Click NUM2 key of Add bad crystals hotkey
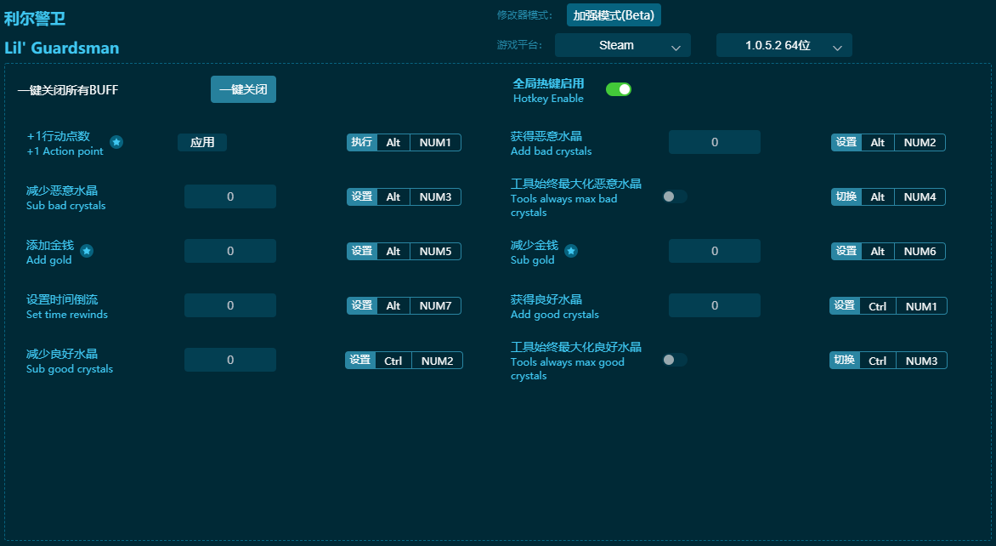The width and height of the screenshot is (996, 546). [x=920, y=142]
